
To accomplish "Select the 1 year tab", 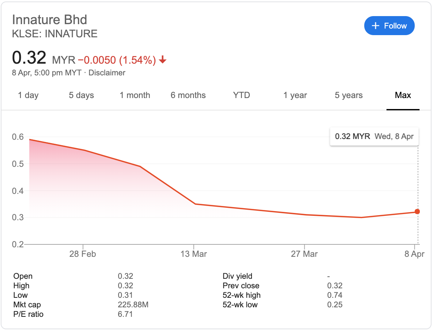I will click(295, 95).
